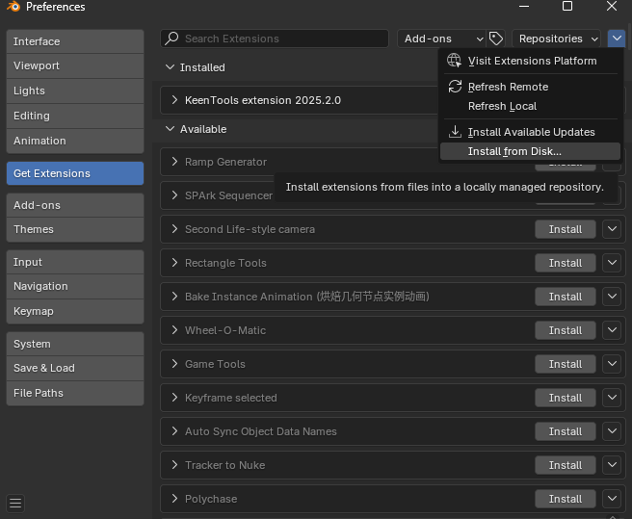Collapse the Installed section

coord(171,67)
